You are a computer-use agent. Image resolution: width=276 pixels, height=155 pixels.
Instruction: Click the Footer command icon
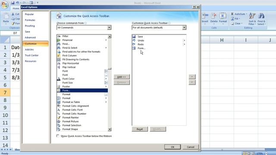(59, 87)
